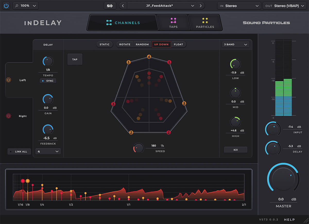309x224 pixels.
Task: Click orange speaker node 2 at bottom
Action: (131, 132)
